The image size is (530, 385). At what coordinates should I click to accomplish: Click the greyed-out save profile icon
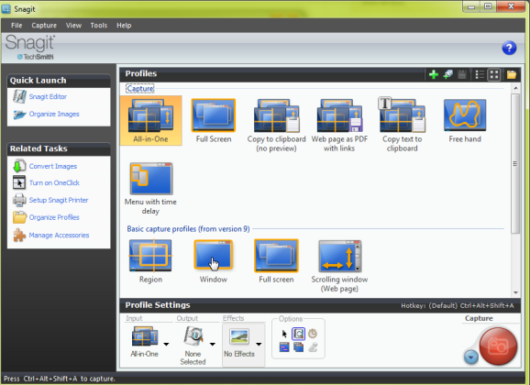pyautogui.click(x=462, y=74)
